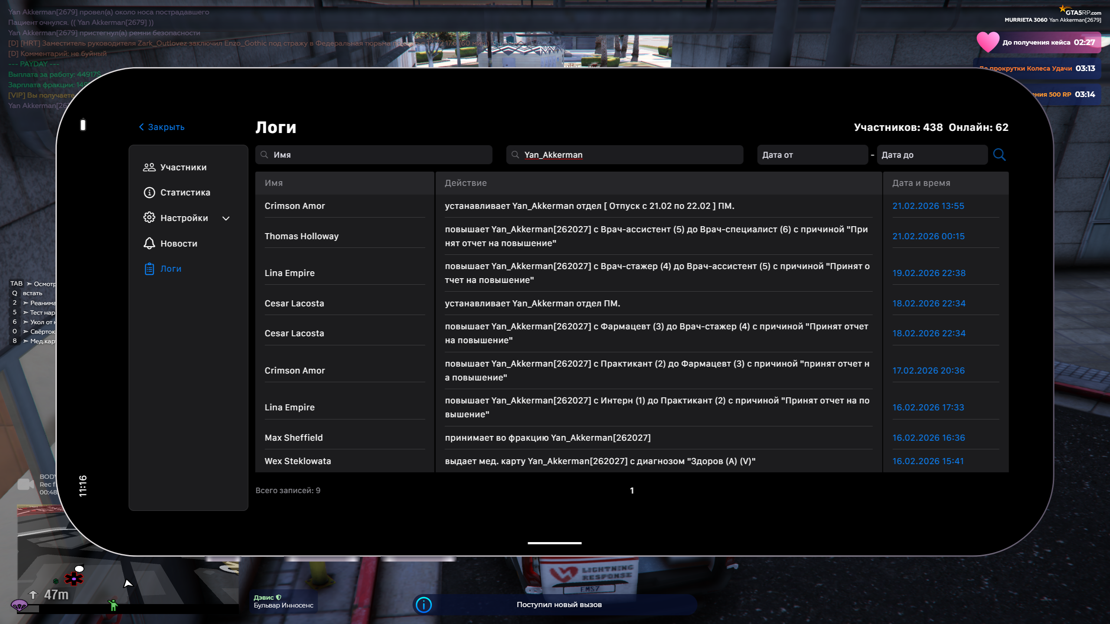Switch to the Статистика section
Viewport: 1110px width, 624px height.
185,192
